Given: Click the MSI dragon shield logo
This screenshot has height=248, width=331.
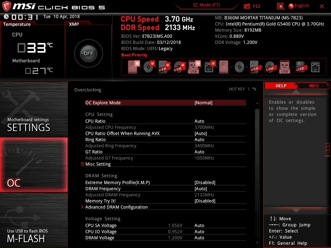Looking at the screenshot, I should [6, 6].
